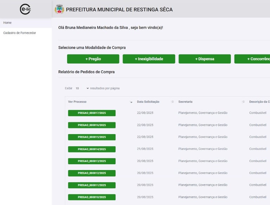The height and width of the screenshot is (205, 270).
Task: Open process PREGAO_000012/2025
Action: click(x=92, y=173)
